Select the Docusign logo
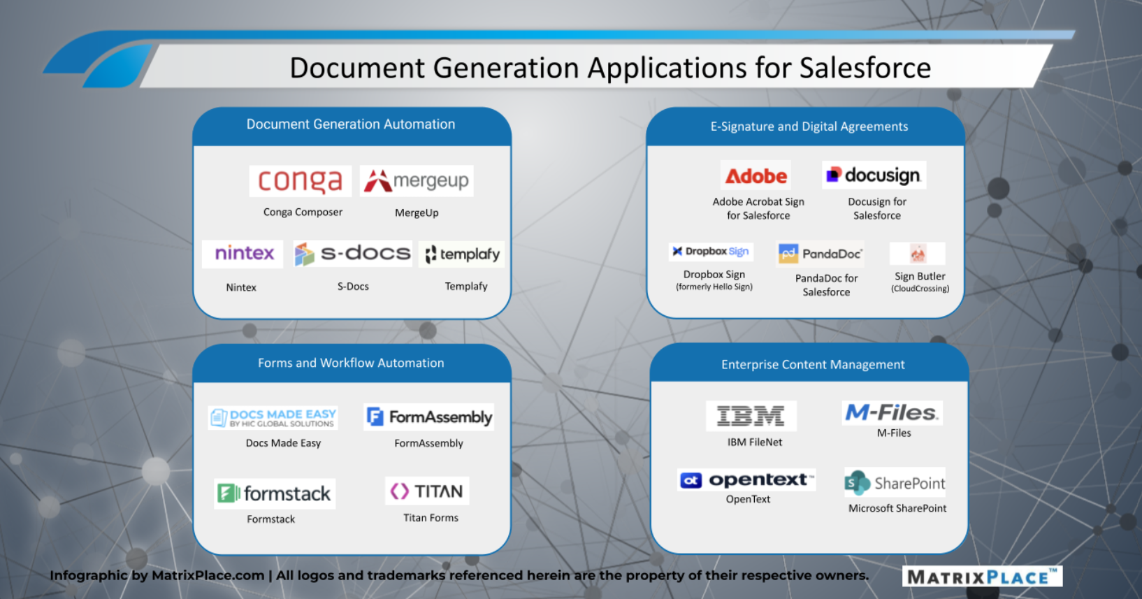This screenshot has width=1142, height=599. (x=874, y=175)
